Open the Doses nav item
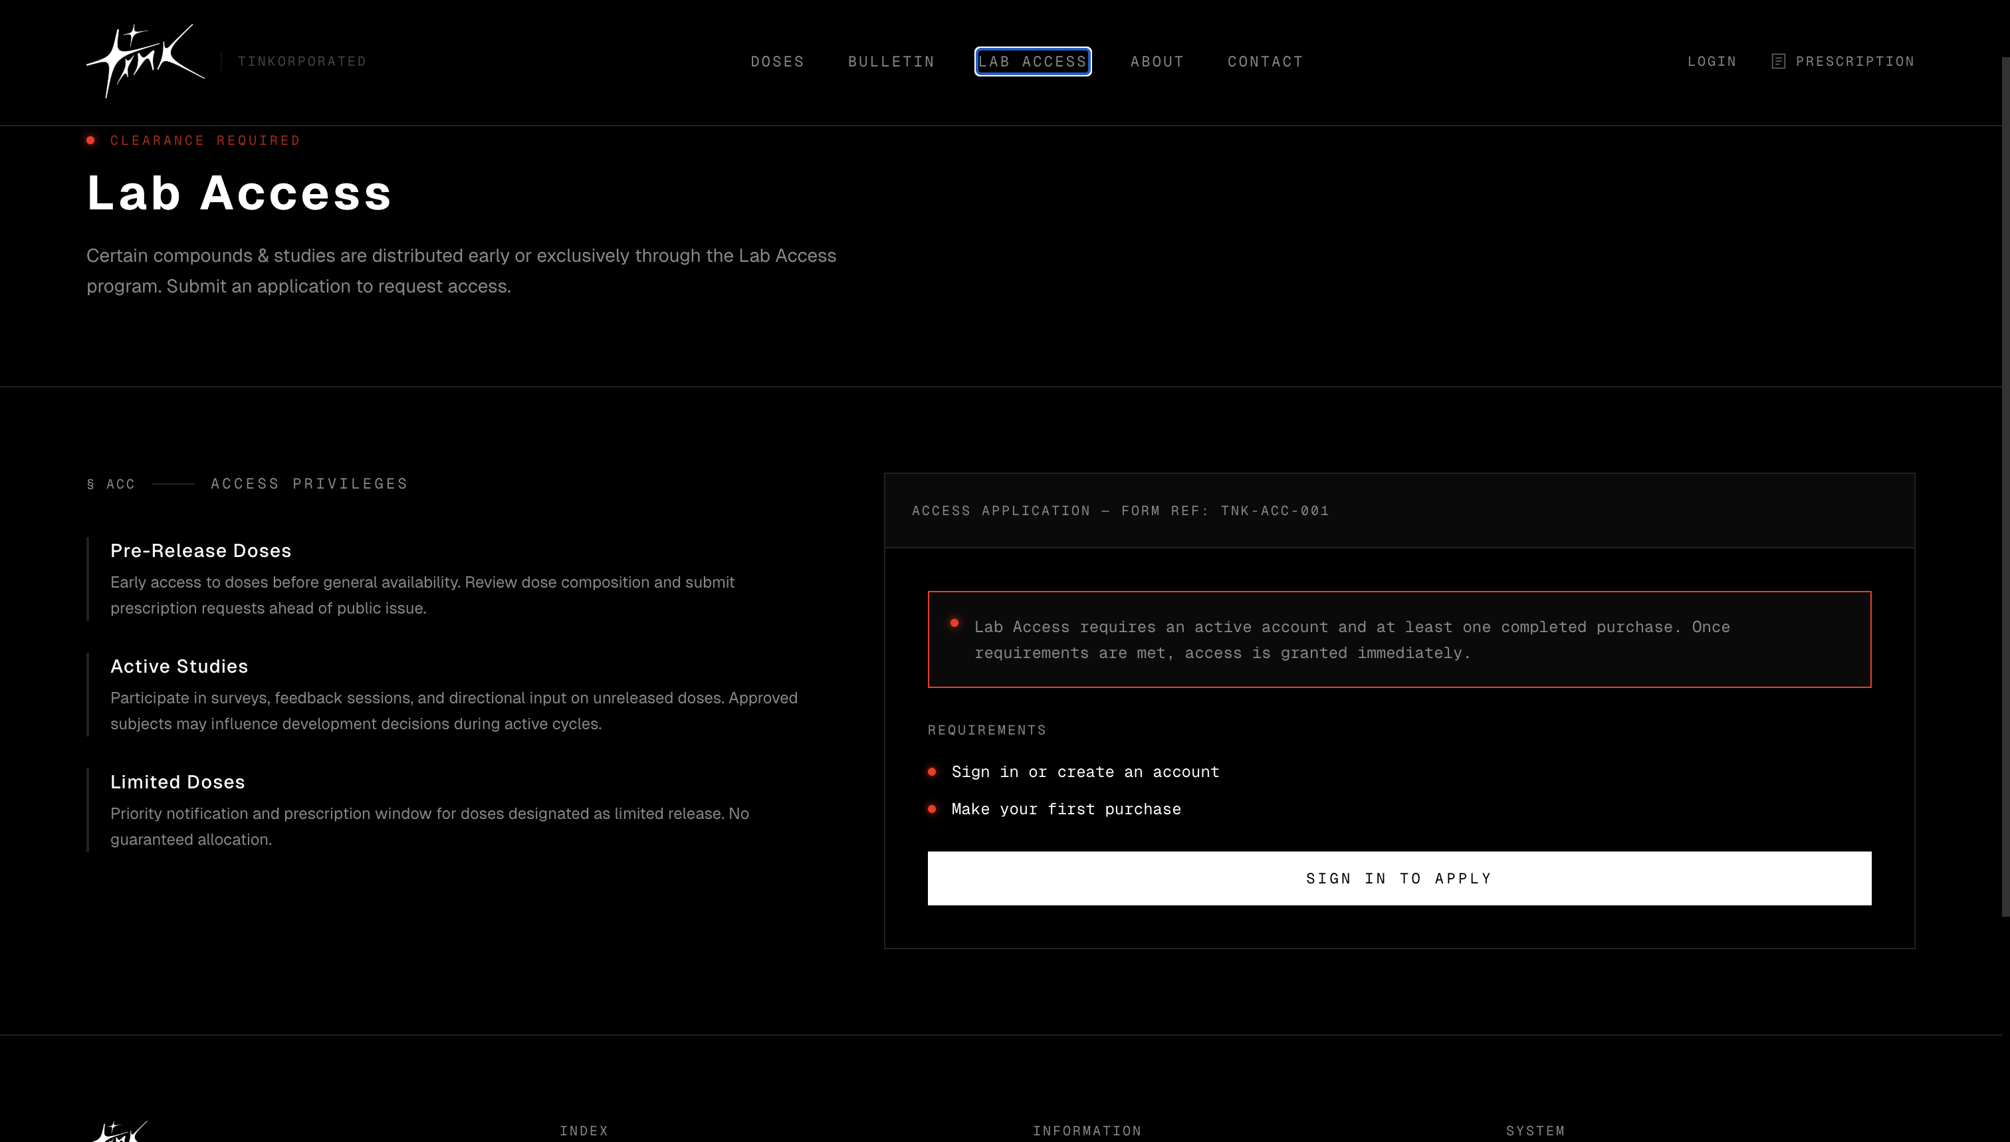The width and height of the screenshot is (2010, 1142). pyautogui.click(x=777, y=61)
